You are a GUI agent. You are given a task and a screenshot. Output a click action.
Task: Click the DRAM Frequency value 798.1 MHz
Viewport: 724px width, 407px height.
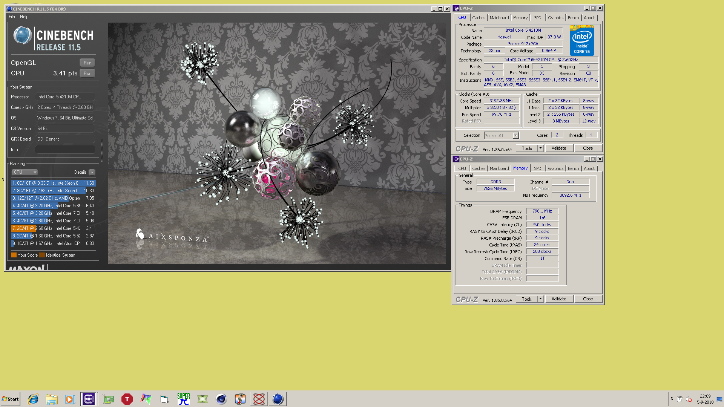click(542, 211)
